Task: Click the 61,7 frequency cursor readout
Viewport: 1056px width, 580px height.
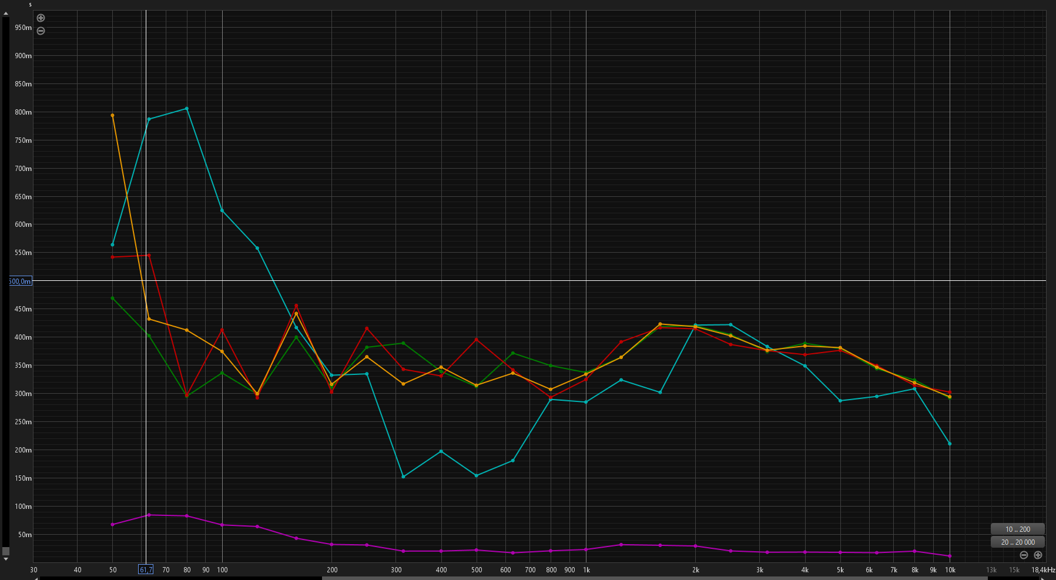Action: tap(146, 569)
